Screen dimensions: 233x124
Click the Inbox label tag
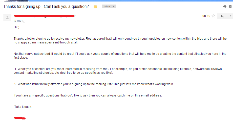click(x=107, y=7)
